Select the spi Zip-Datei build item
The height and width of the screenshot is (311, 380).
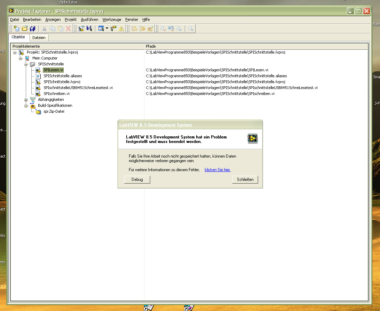54,111
